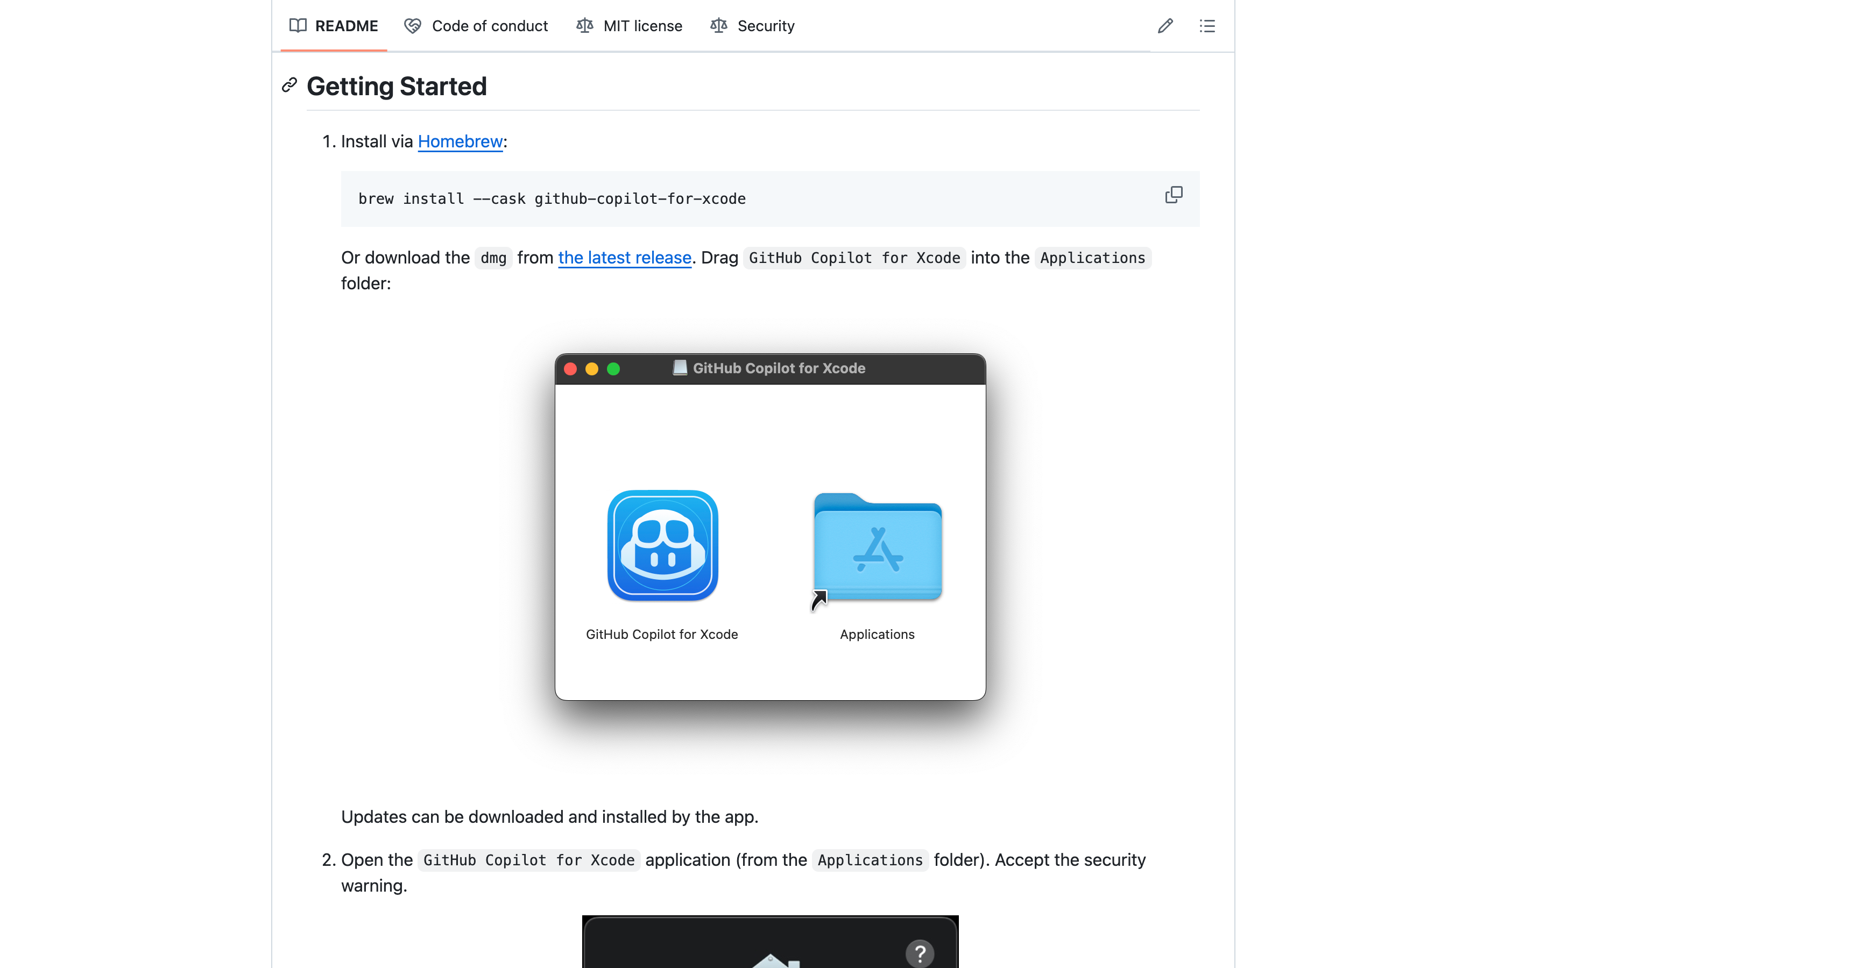
Task: Click the Applications folder icon
Action: tap(878, 549)
